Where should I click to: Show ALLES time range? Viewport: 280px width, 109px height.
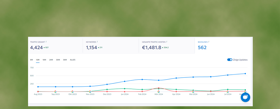pos(73,60)
